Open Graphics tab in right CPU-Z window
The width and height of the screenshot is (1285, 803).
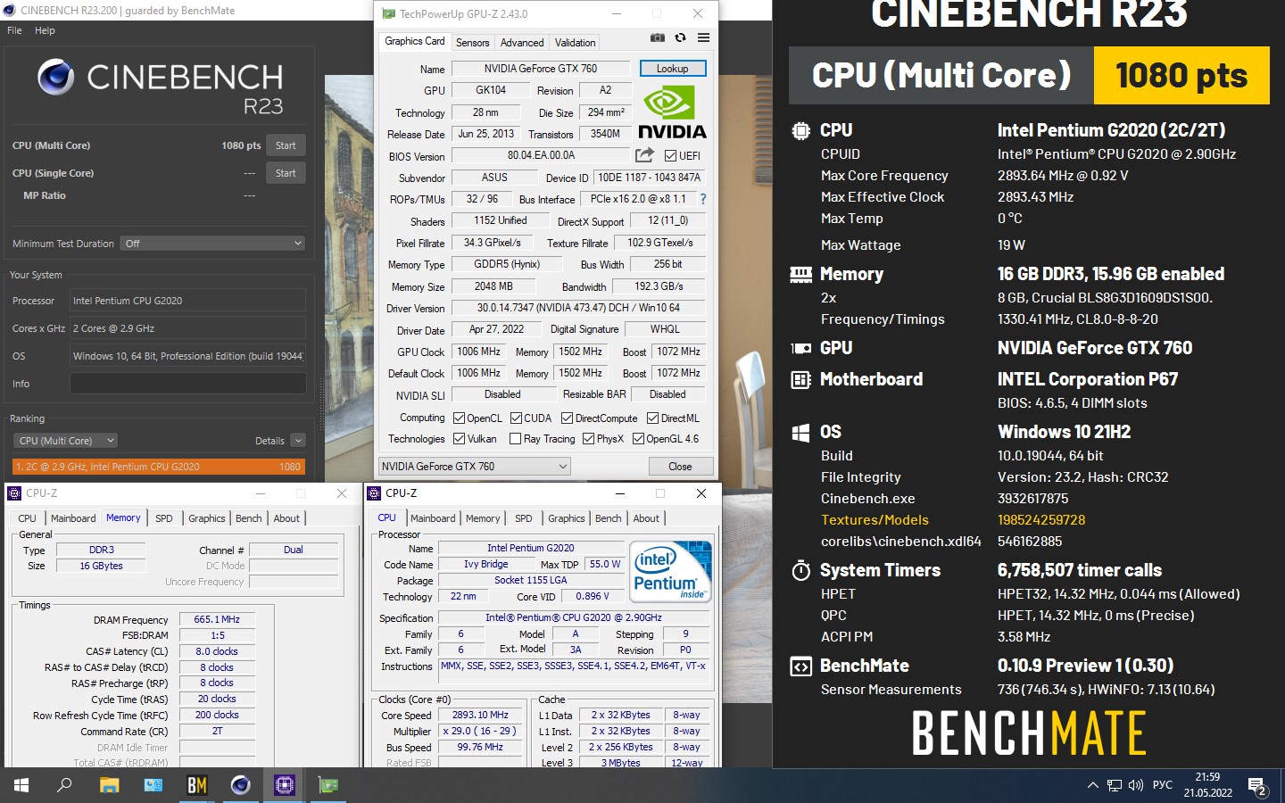click(566, 518)
